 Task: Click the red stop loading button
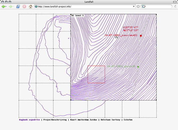[24, 7]
